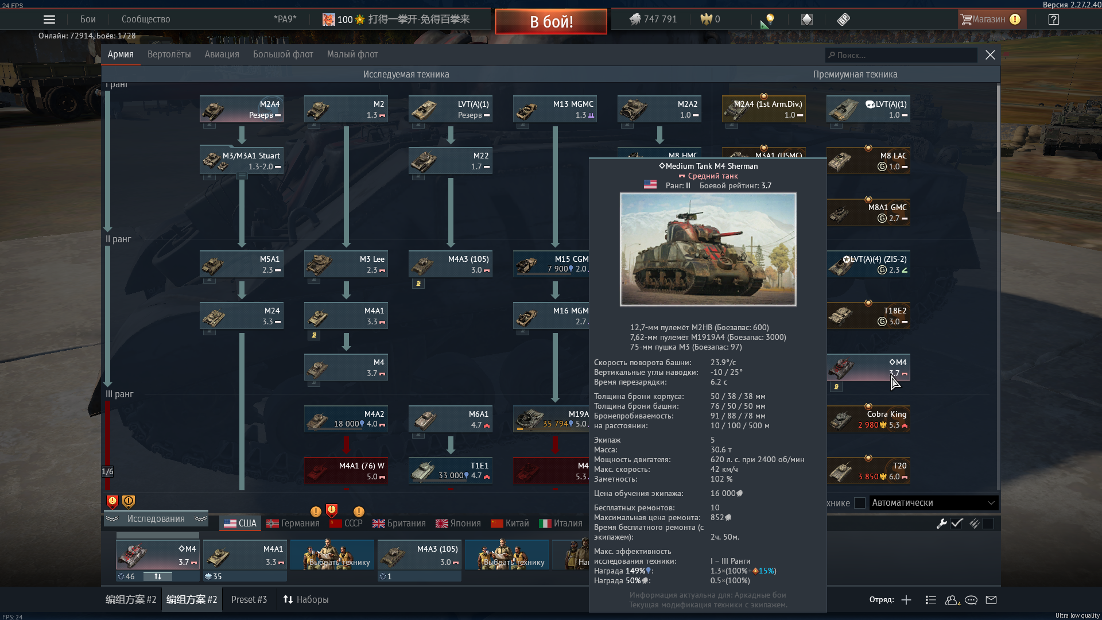Click the Silver Lions balance icon
The image size is (1102, 620).
pyautogui.click(x=635, y=20)
